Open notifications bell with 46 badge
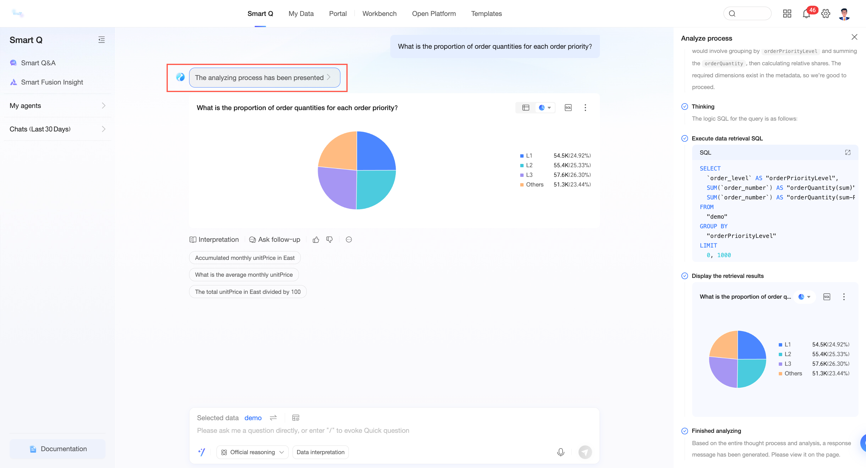The width and height of the screenshot is (866, 468). pyautogui.click(x=806, y=14)
